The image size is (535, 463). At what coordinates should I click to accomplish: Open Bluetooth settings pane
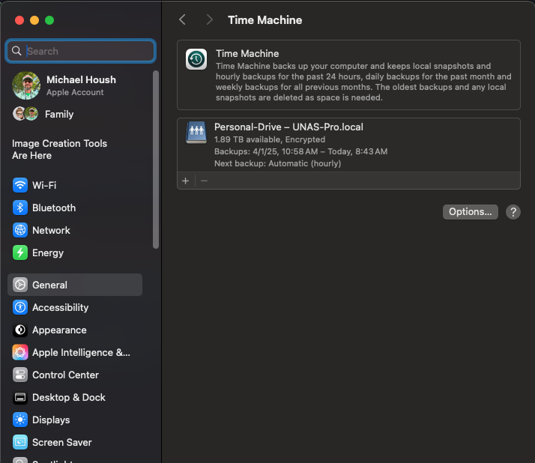point(53,208)
